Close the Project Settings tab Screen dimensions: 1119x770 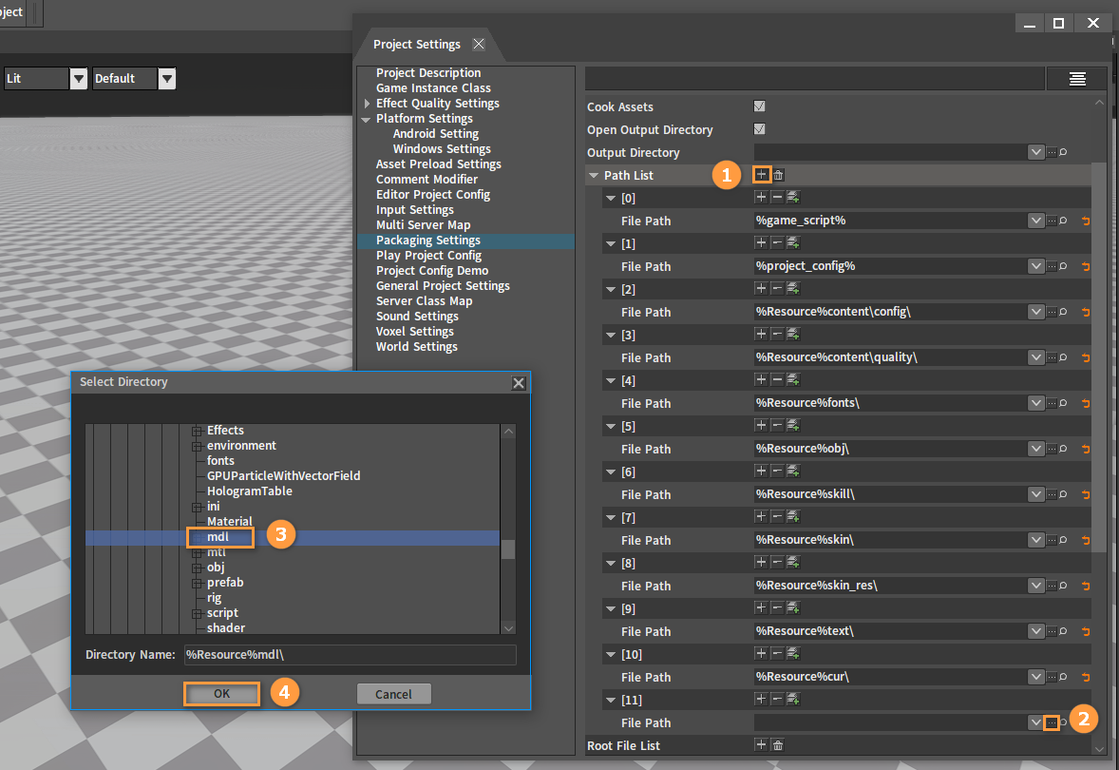(479, 45)
